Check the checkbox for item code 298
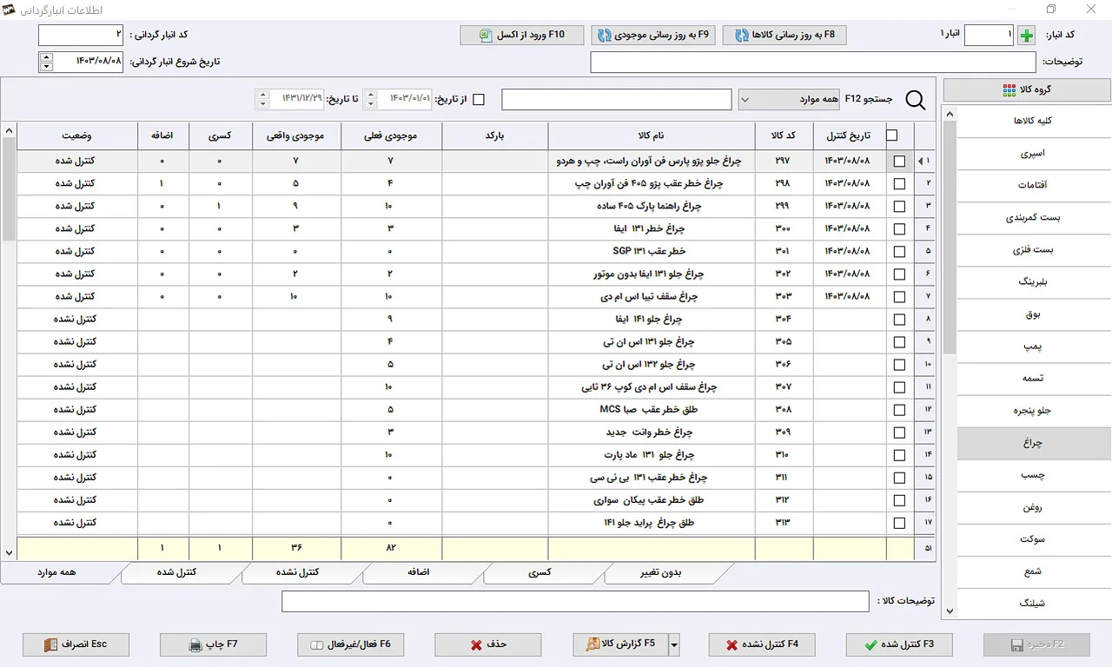 (899, 184)
